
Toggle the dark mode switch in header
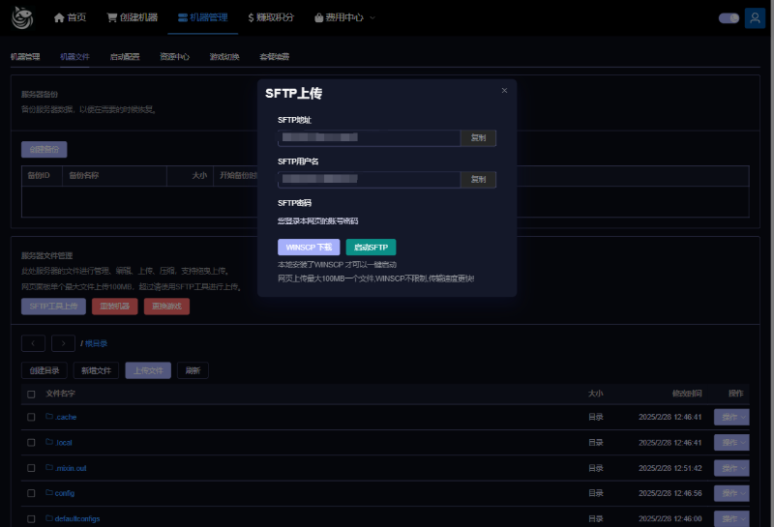tap(728, 17)
